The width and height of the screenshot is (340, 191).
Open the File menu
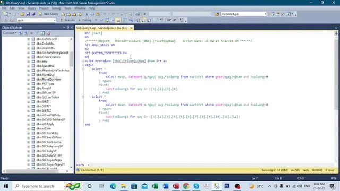4,8
